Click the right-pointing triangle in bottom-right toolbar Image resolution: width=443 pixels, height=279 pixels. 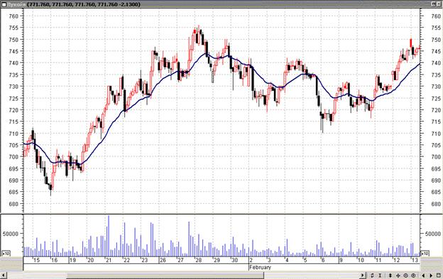pos(431,275)
